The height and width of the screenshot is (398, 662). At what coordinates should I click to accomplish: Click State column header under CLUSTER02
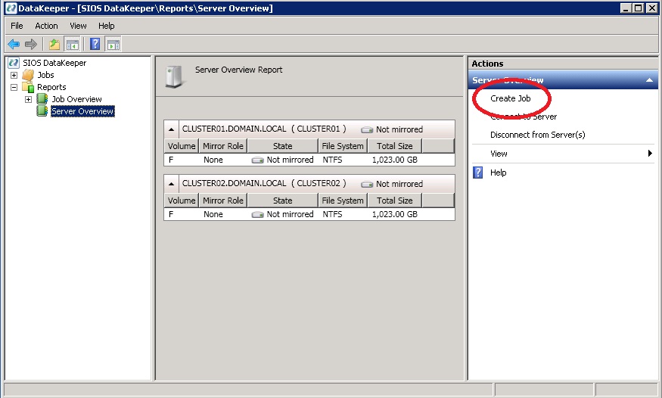pyautogui.click(x=282, y=201)
